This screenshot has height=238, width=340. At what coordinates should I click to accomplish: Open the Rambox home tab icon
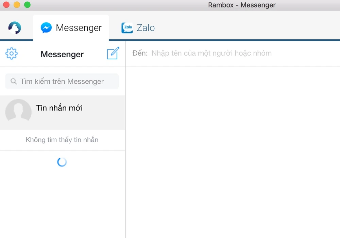click(15, 28)
